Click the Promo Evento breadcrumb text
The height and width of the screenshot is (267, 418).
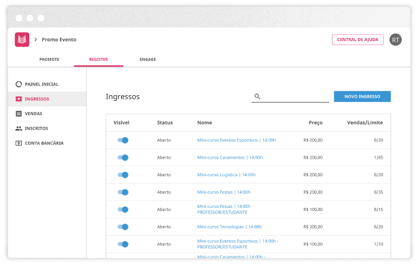59,40
